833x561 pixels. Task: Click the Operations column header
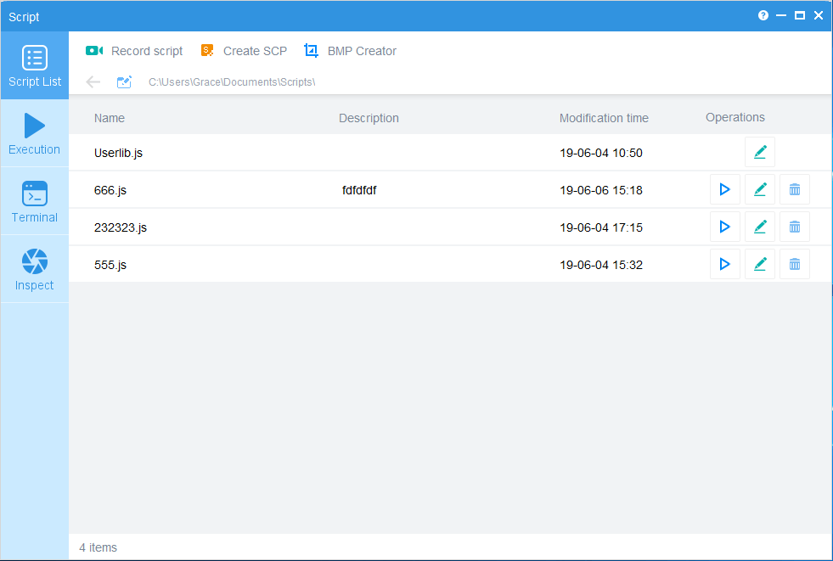735,117
